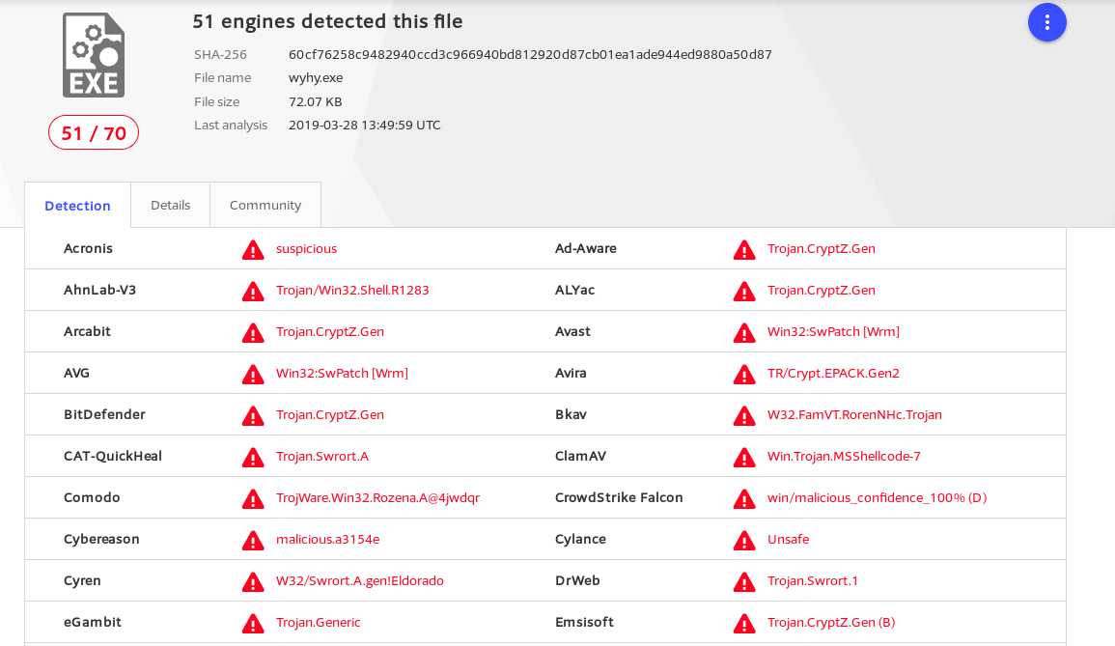Click Cyren result W32/Swrort.A.gen!Eldorado
The width and height of the screenshot is (1115, 646).
pos(360,580)
